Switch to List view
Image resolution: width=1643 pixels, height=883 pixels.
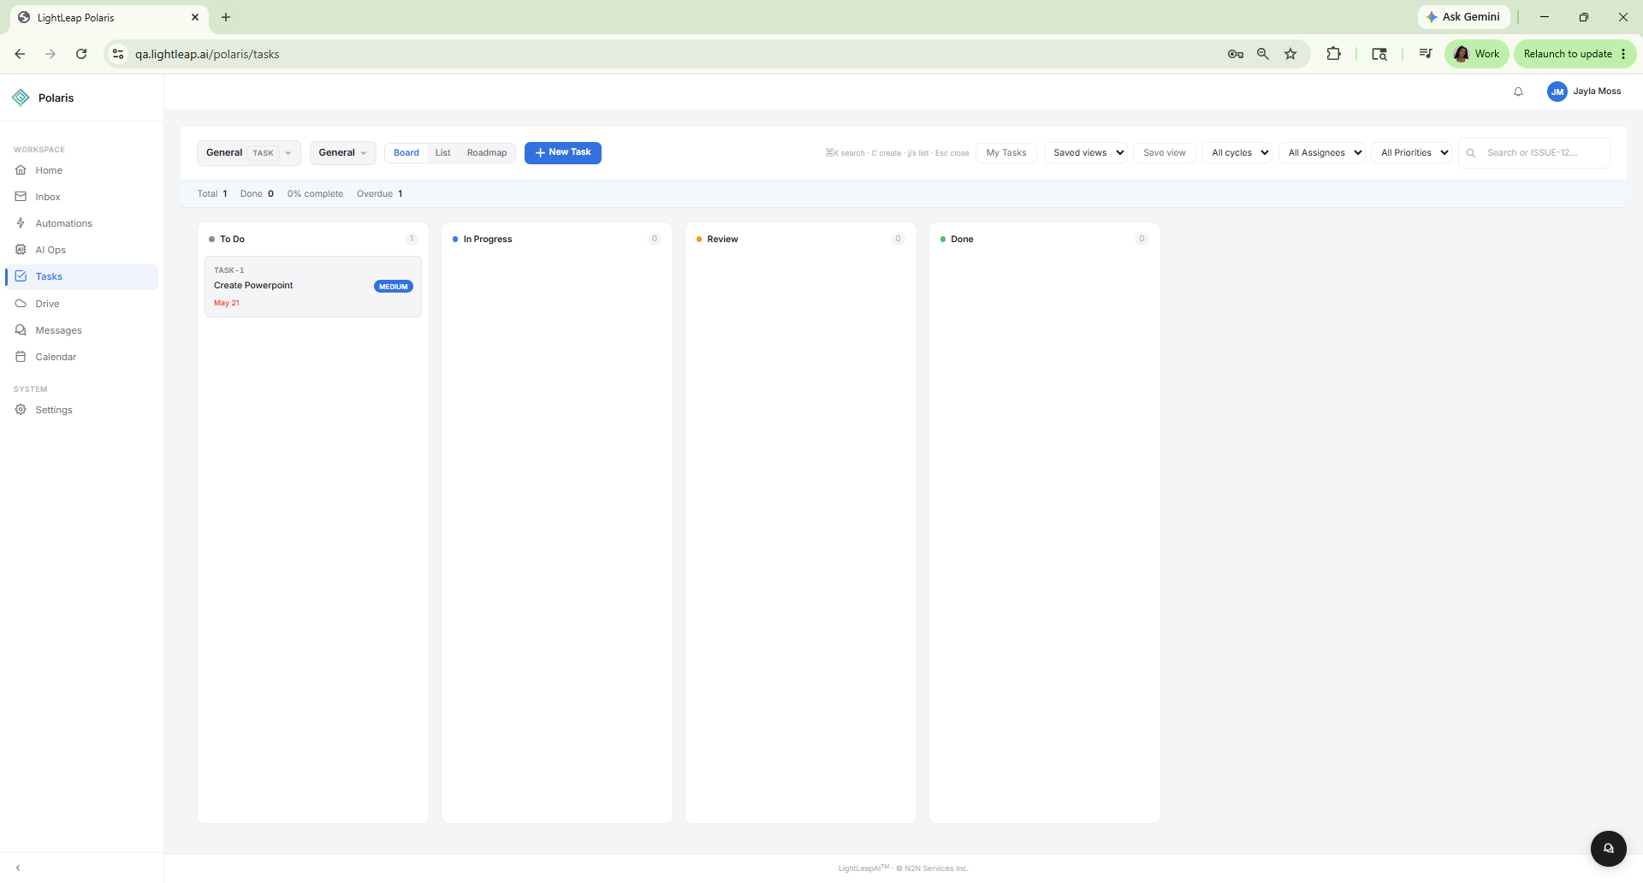pos(442,153)
